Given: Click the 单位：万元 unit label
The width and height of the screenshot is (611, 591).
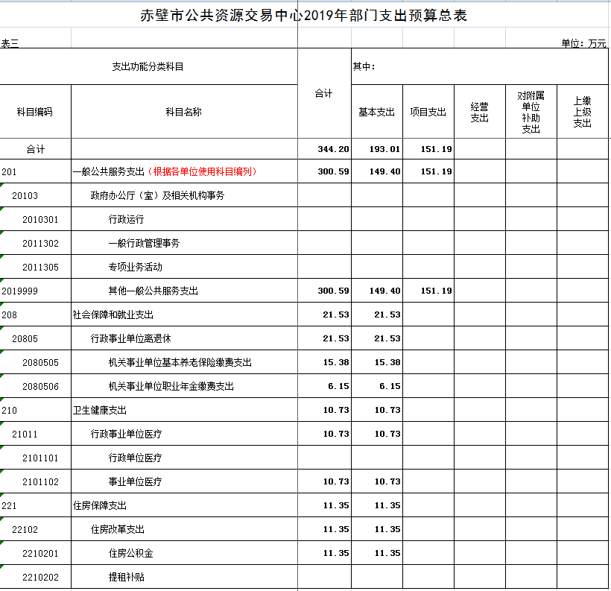Looking at the screenshot, I should pyautogui.click(x=583, y=43).
